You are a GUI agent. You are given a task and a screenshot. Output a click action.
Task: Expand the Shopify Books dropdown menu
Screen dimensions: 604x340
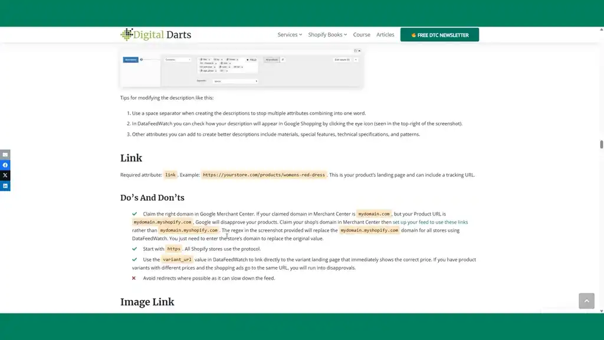[327, 35]
